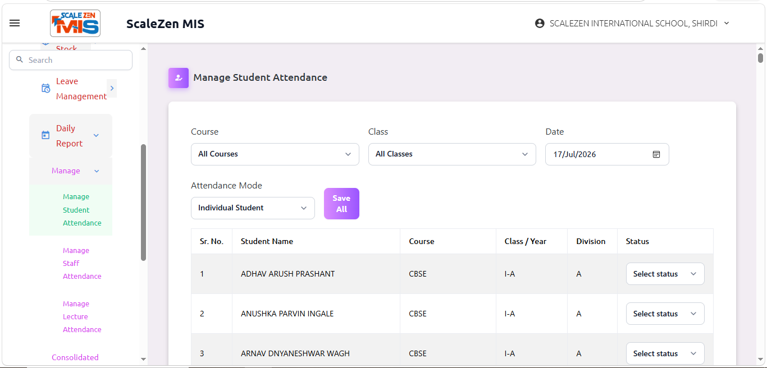
Task: Open Manage Staff Attendance sidebar link
Action: tap(82, 263)
